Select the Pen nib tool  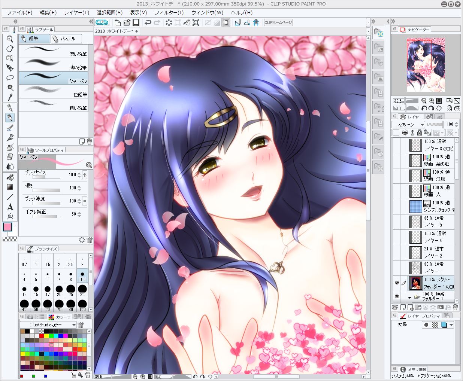click(10, 108)
